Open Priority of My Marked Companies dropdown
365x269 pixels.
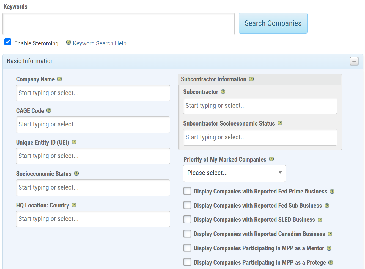point(234,173)
